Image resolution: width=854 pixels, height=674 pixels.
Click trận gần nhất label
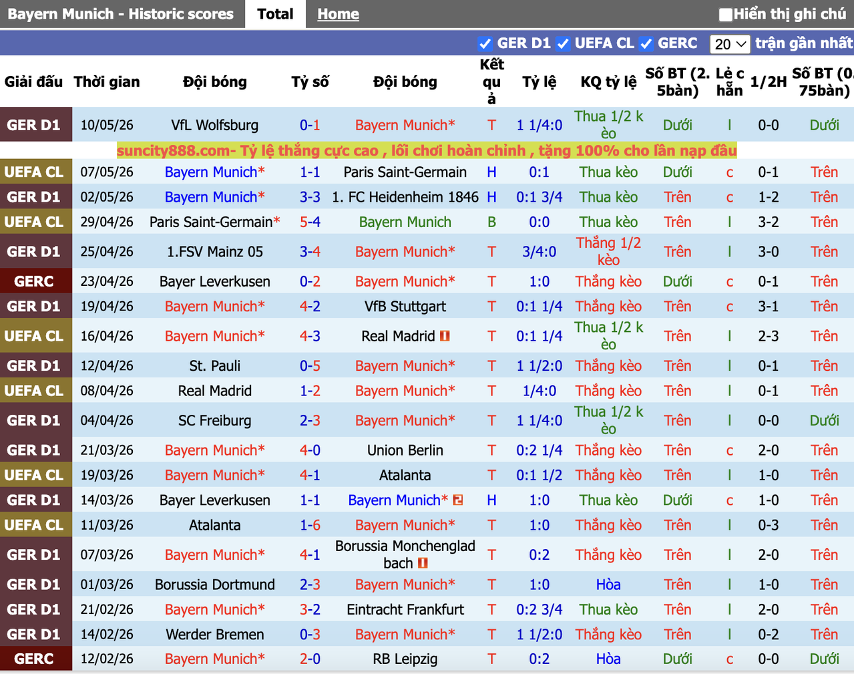[x=804, y=43]
